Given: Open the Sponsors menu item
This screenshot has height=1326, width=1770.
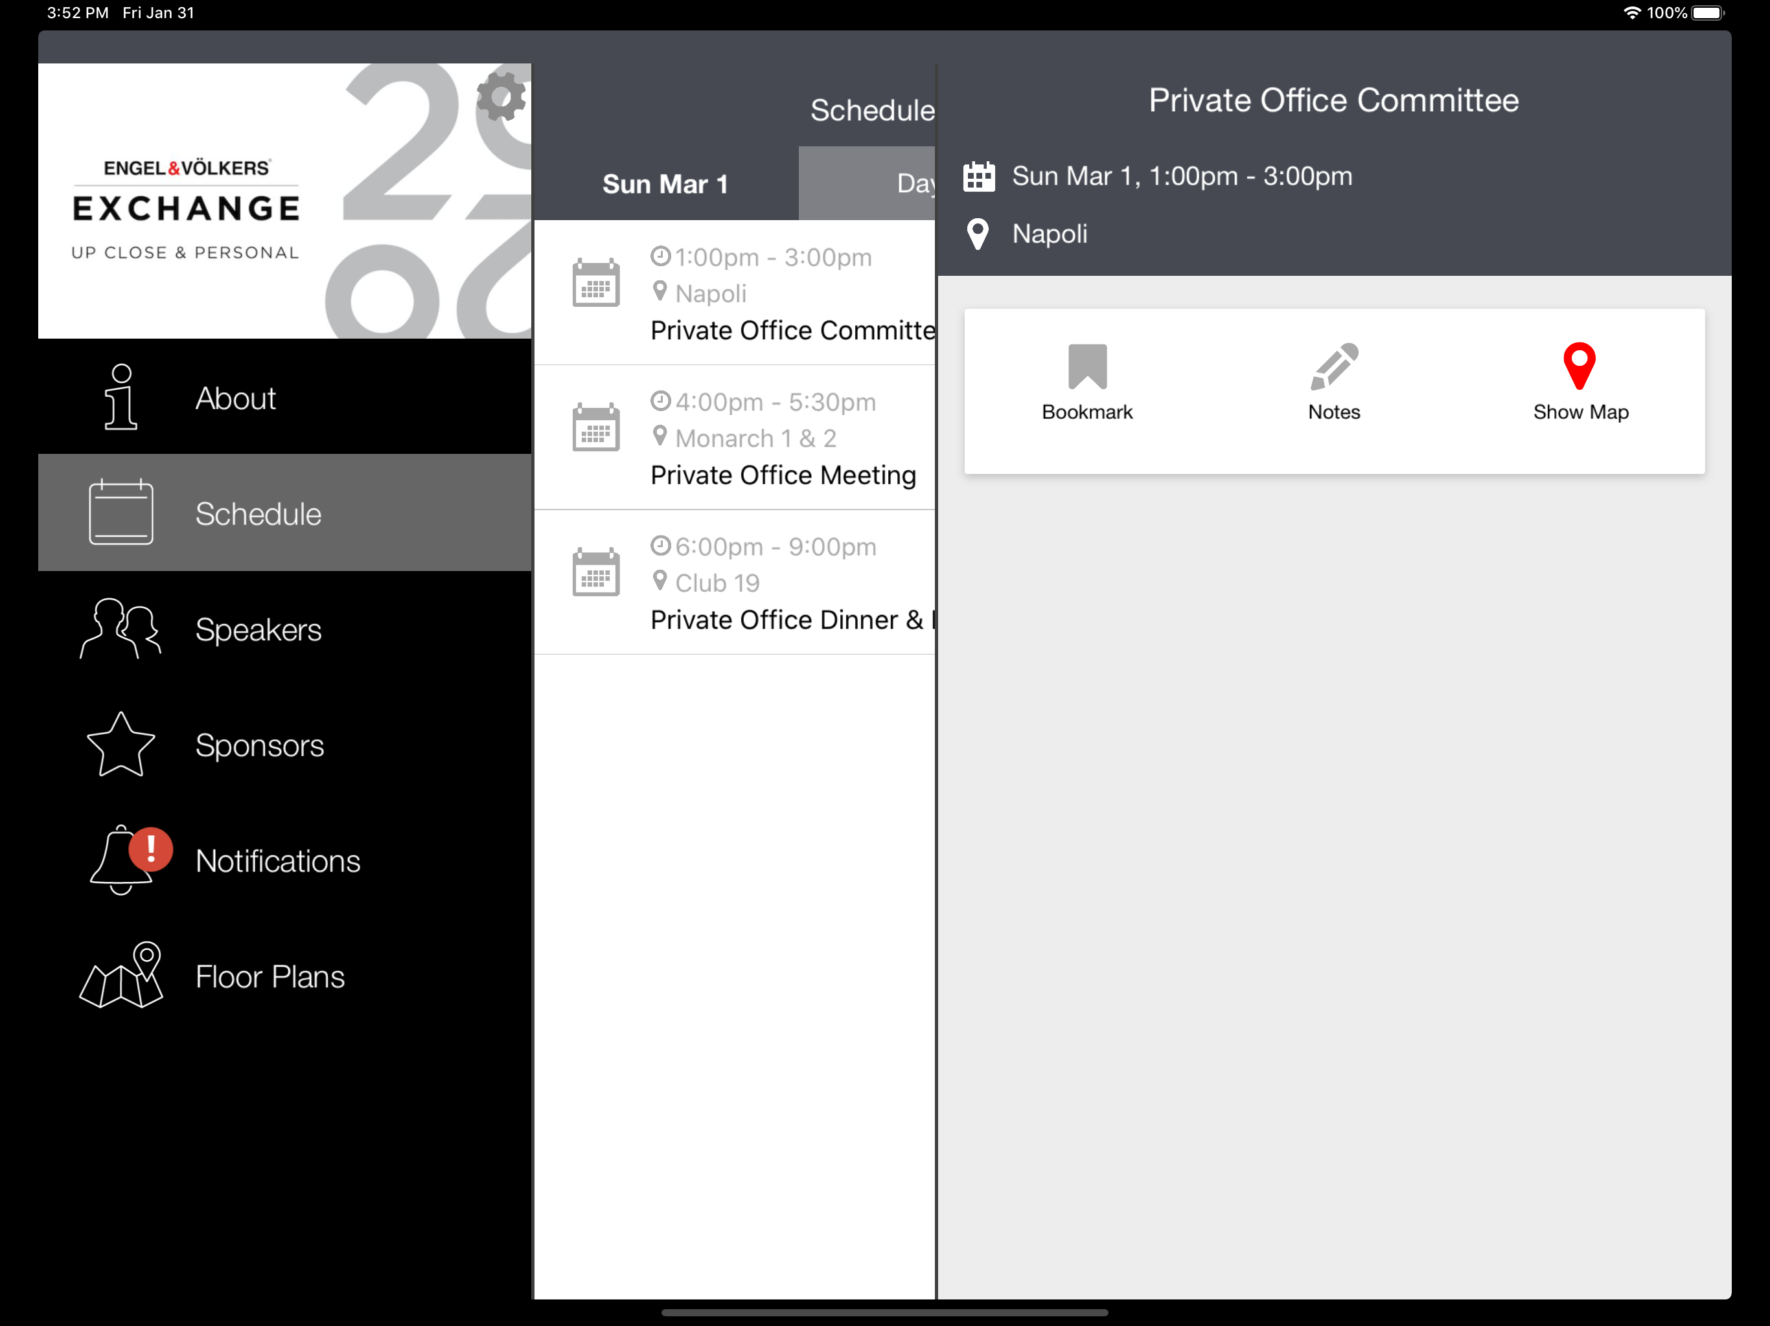Looking at the screenshot, I should pyautogui.click(x=285, y=745).
